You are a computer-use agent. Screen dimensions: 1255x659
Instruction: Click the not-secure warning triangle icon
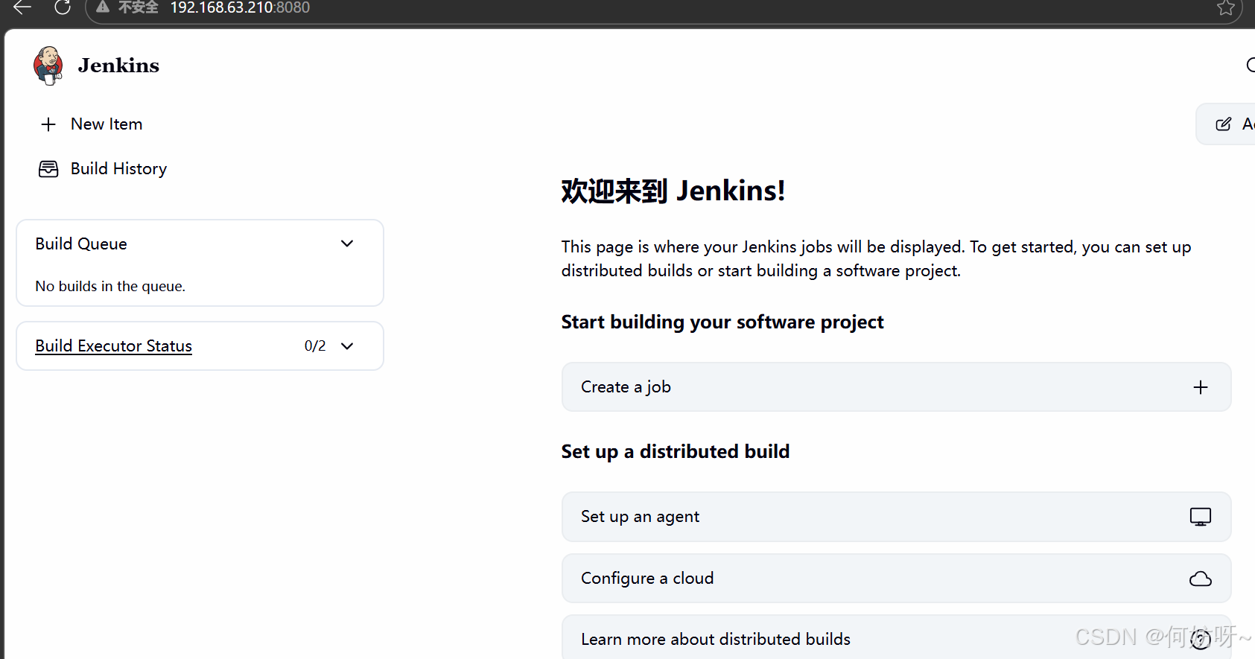[103, 7]
